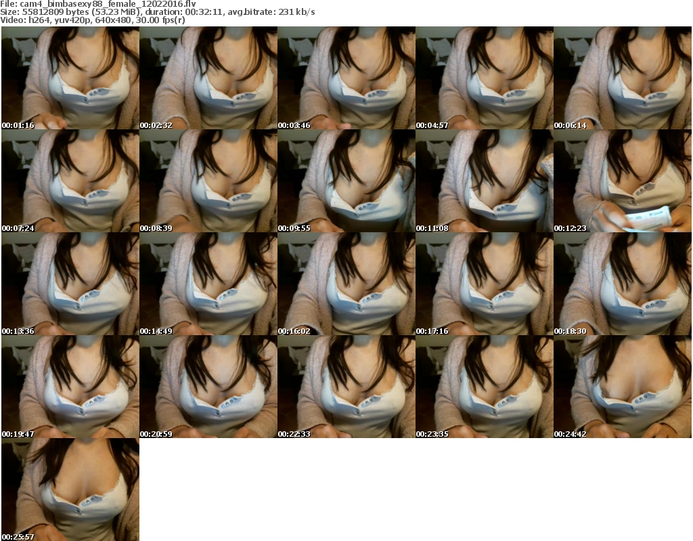Select the thumbnail stamped 00:03:46
Viewport: 693px width, 541px height.
[x=346, y=78]
